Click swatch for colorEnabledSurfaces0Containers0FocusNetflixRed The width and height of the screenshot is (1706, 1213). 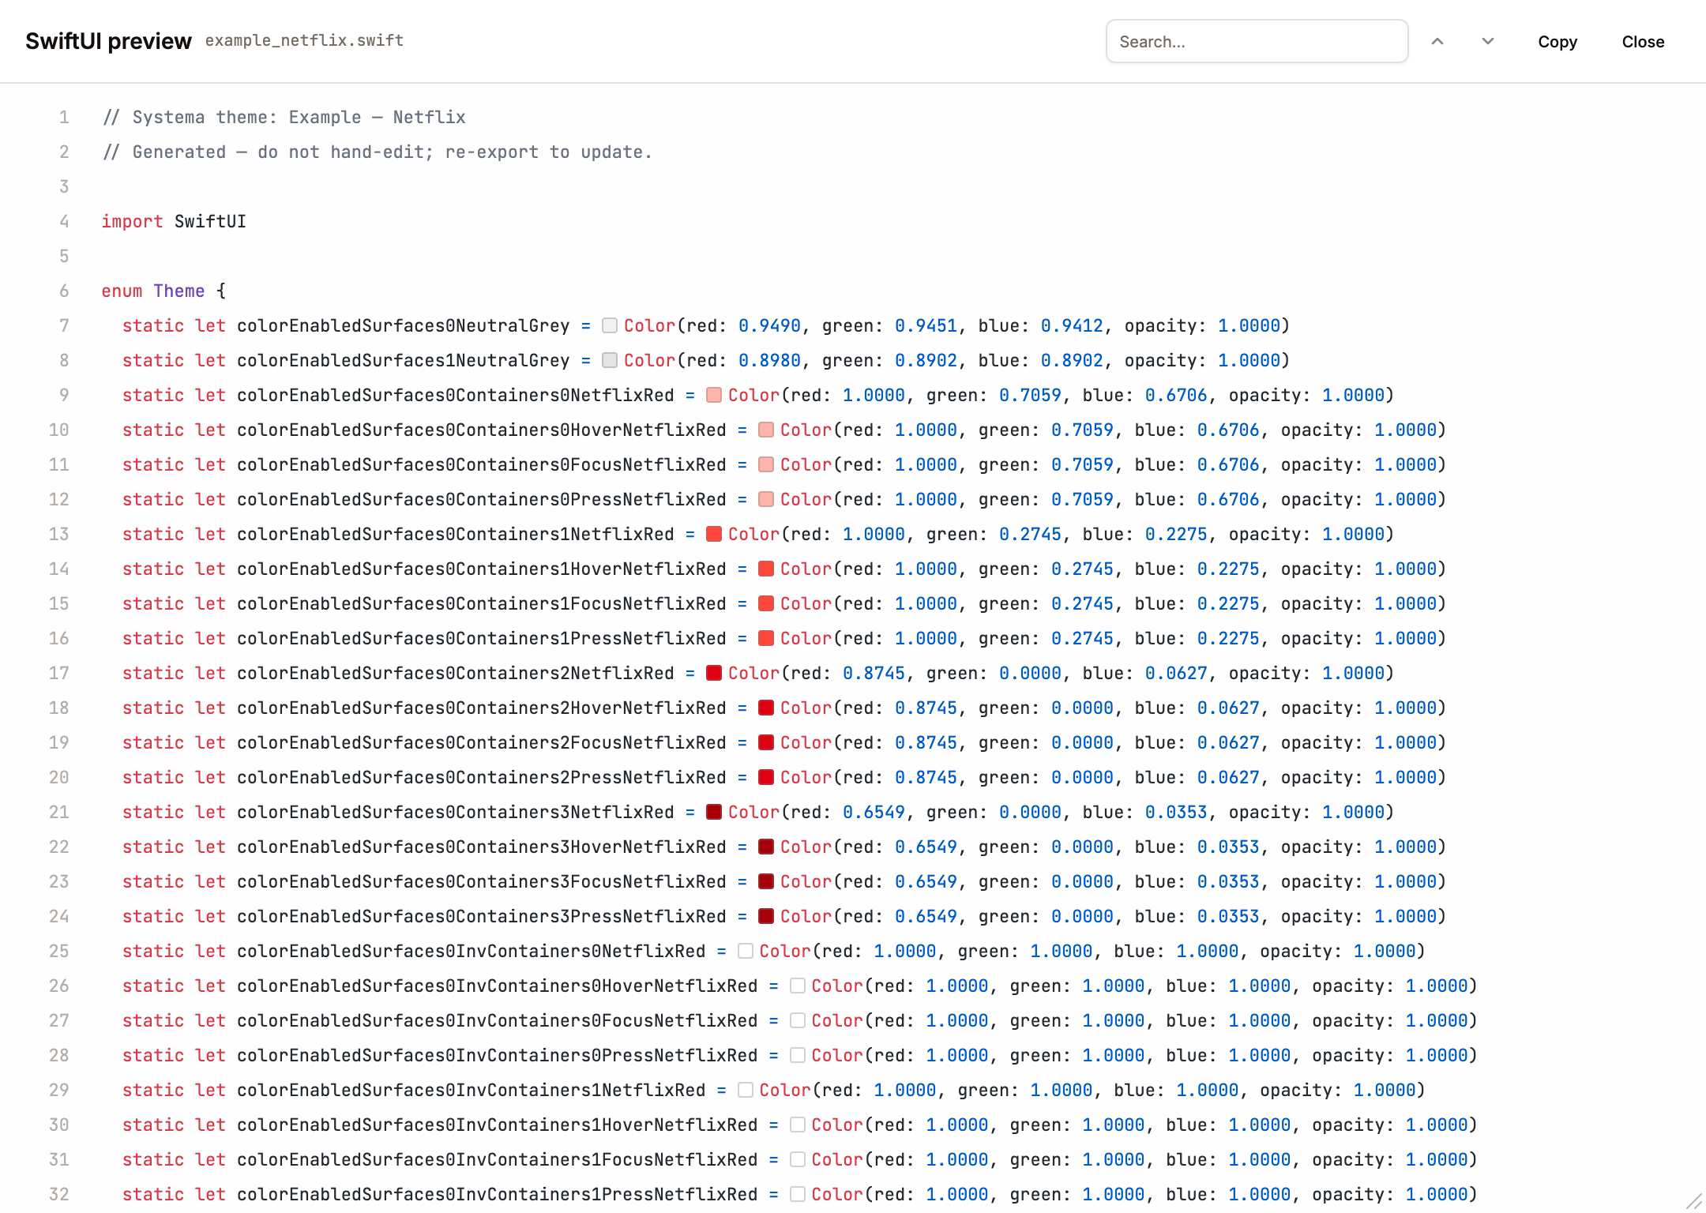point(766,464)
